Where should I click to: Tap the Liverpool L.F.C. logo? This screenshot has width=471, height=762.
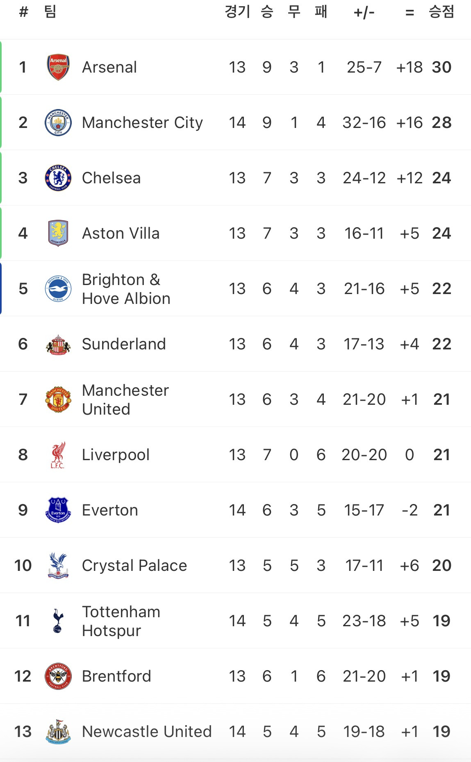pos(58,455)
